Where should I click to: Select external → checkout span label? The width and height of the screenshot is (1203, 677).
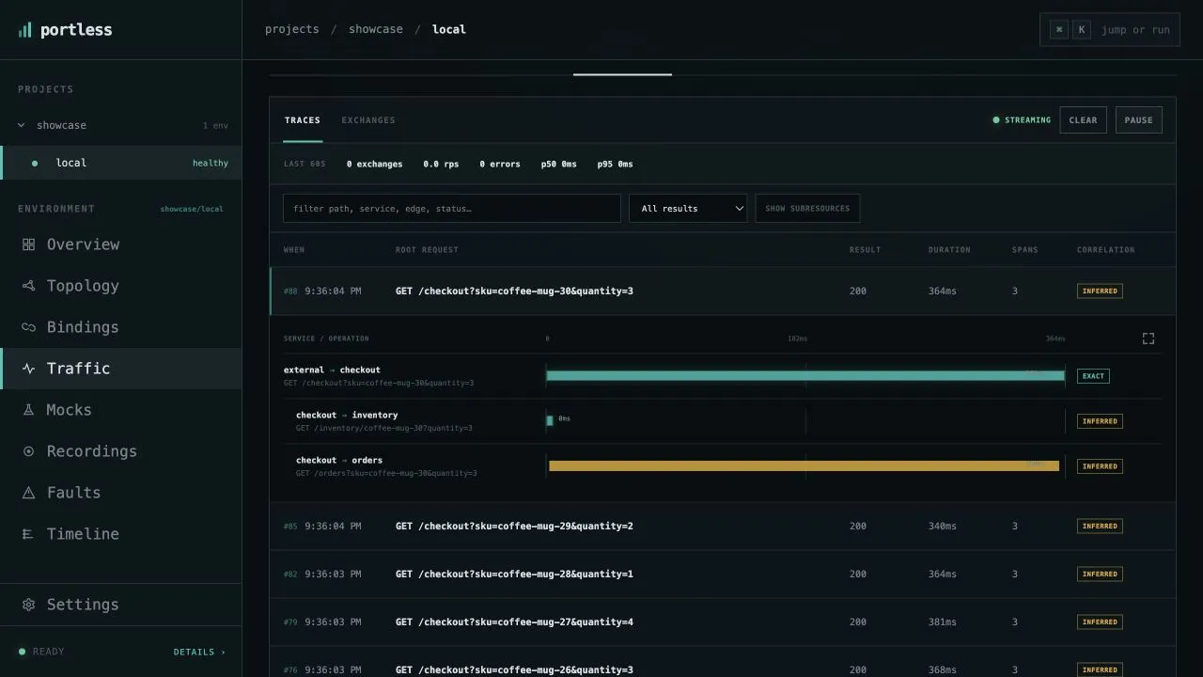[332, 370]
